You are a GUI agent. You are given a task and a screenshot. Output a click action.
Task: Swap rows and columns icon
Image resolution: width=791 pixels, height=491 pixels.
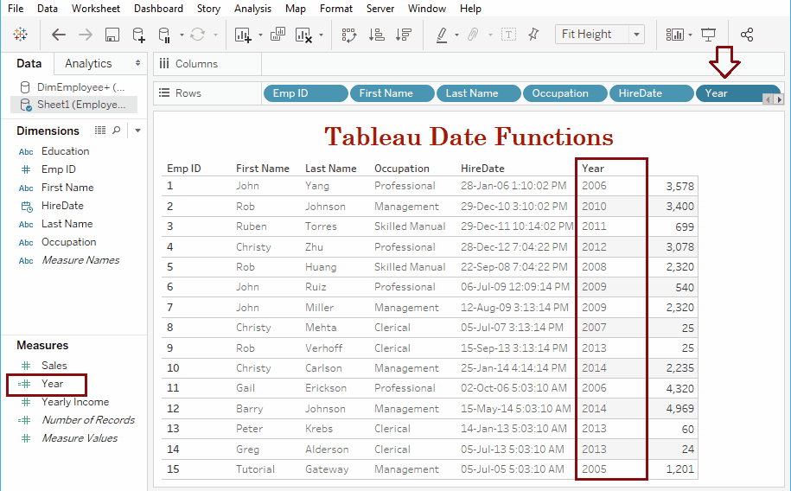pyautogui.click(x=349, y=35)
